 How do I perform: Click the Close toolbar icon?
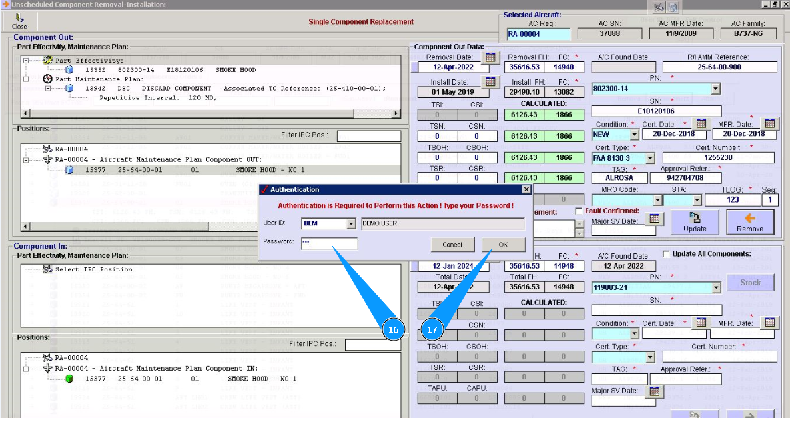point(19,21)
